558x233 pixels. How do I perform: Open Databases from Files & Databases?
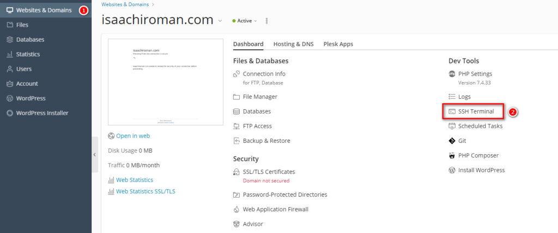point(257,111)
